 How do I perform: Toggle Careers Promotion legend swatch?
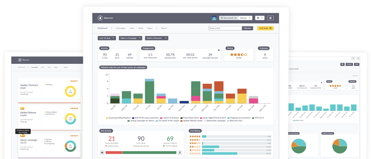161,118
